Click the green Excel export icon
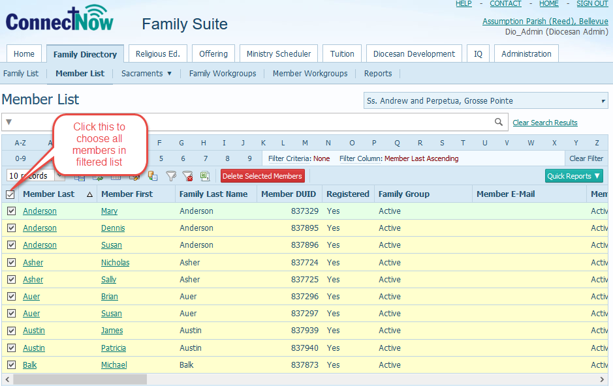Image resolution: width=613 pixels, height=386 pixels. (x=205, y=176)
